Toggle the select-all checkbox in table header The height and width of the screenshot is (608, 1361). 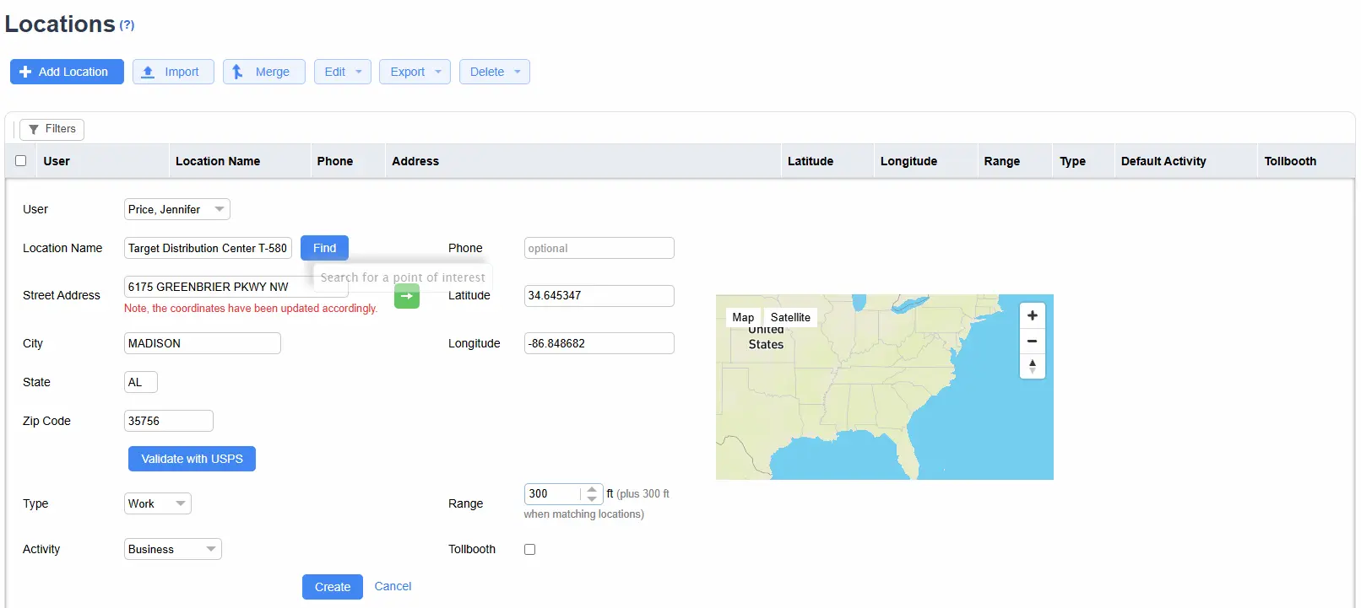click(x=21, y=160)
